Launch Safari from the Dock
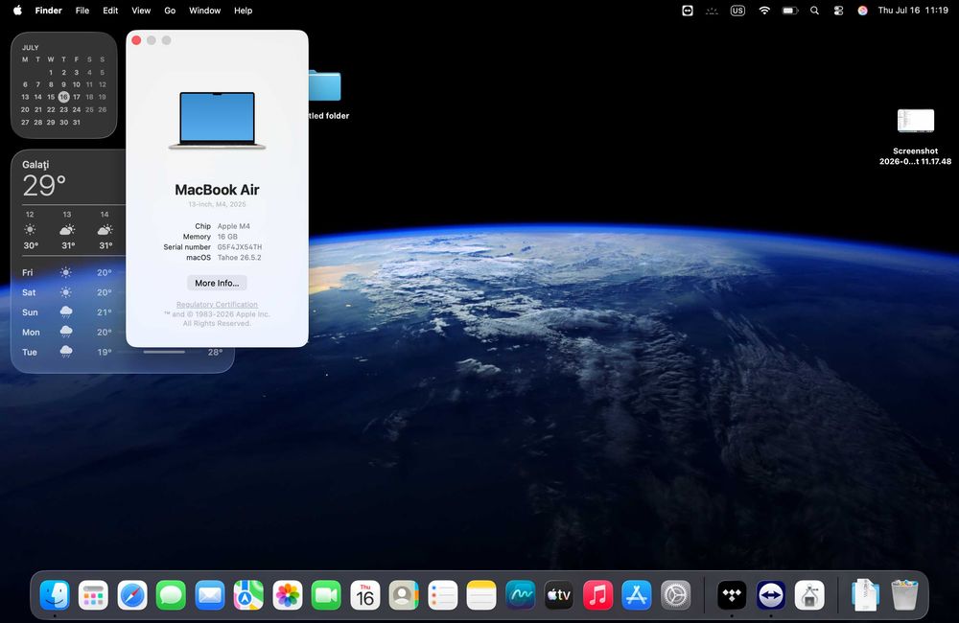959x623 pixels. [132, 595]
